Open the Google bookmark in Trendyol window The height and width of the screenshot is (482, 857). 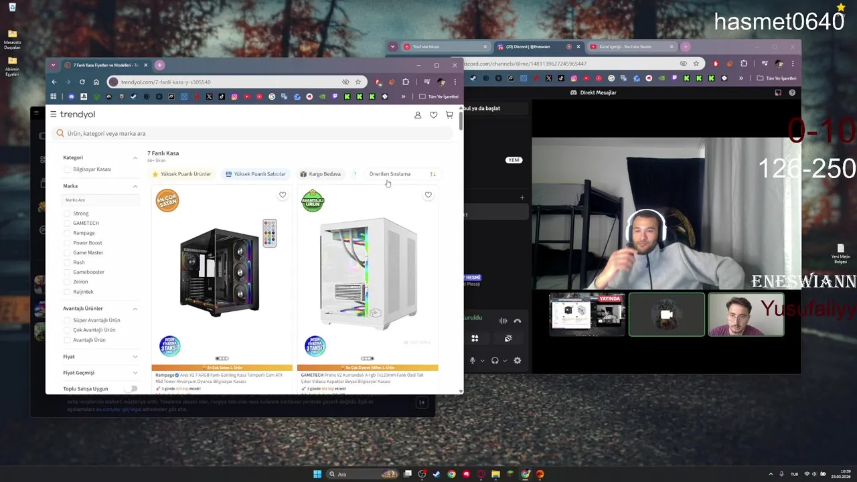tap(272, 96)
